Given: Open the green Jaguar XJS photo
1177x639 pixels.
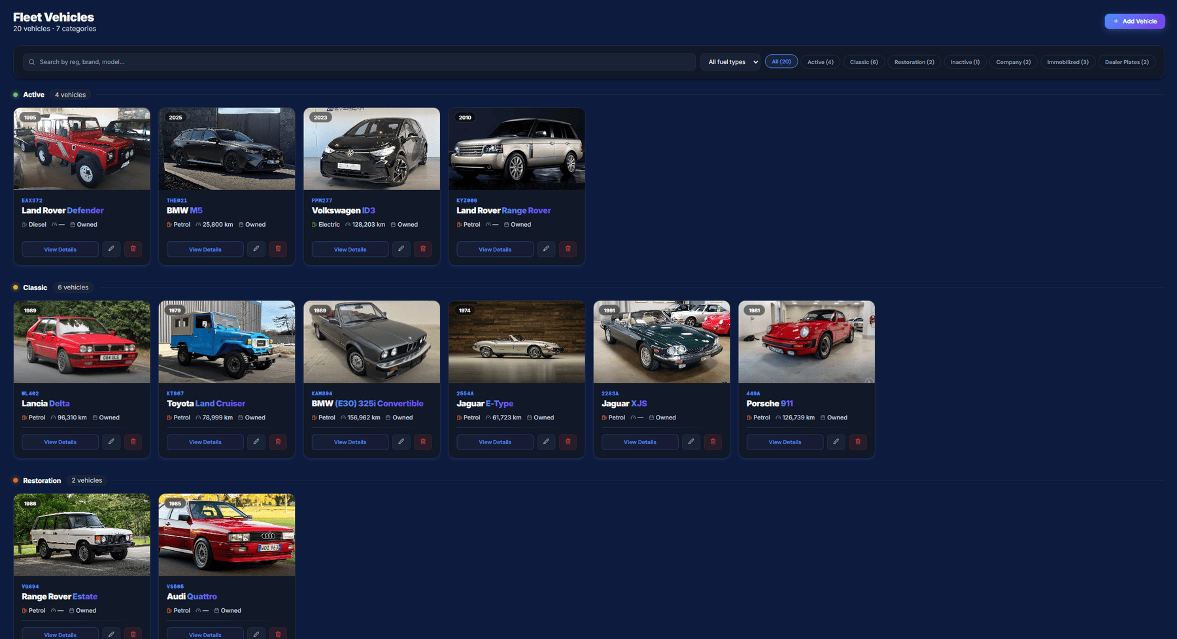Looking at the screenshot, I should tap(662, 342).
